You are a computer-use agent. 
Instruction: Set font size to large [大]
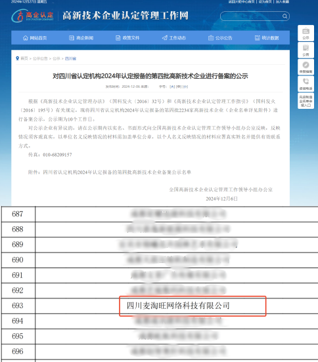[172, 87]
